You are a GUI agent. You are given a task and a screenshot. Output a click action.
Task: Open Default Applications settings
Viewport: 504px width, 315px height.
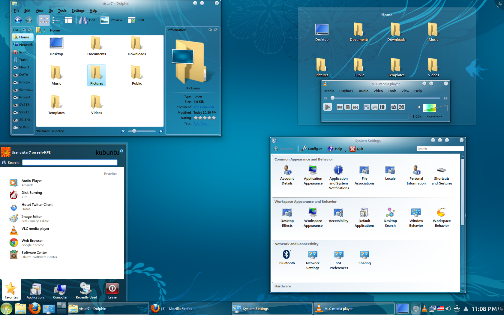(364, 217)
